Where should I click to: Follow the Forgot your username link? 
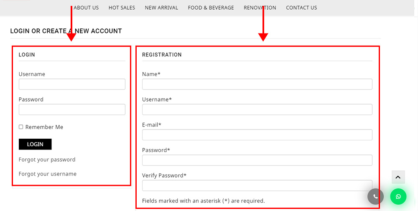(x=48, y=174)
